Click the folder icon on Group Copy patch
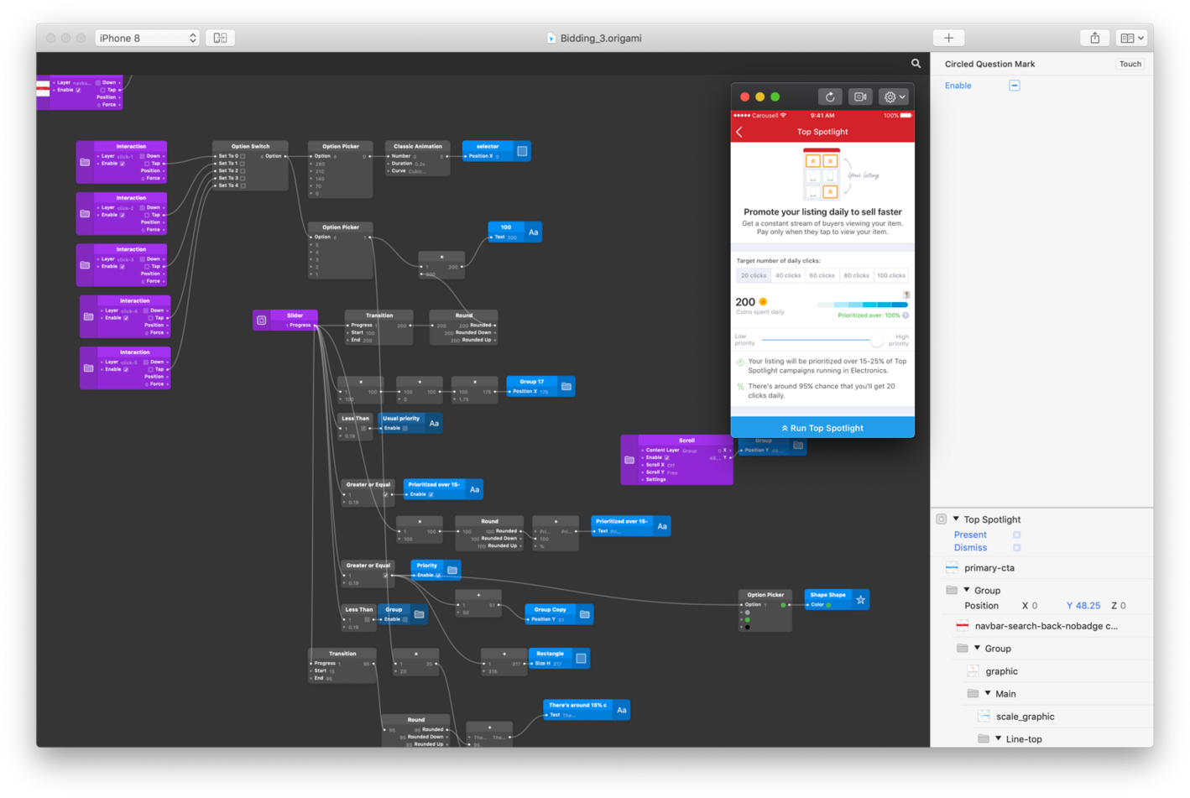The image size is (1190, 798). pyautogui.click(x=585, y=614)
